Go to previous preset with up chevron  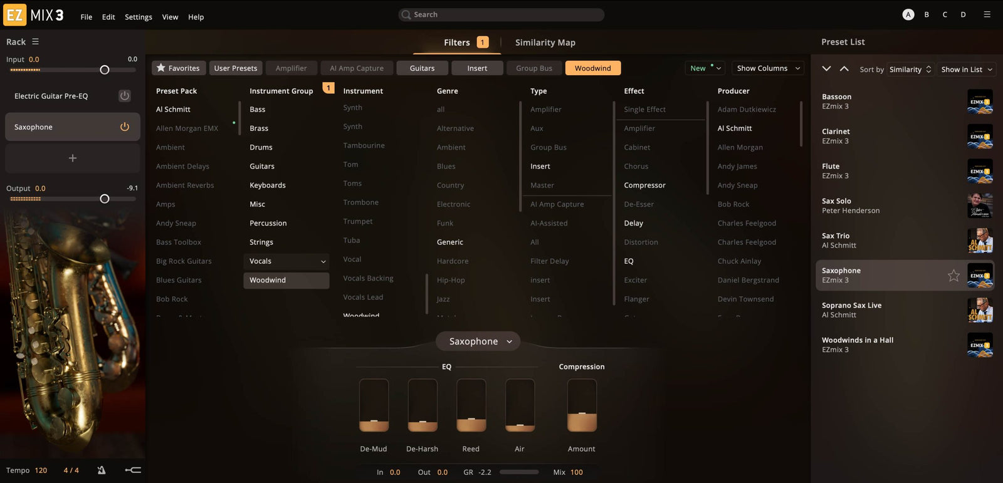pos(844,69)
